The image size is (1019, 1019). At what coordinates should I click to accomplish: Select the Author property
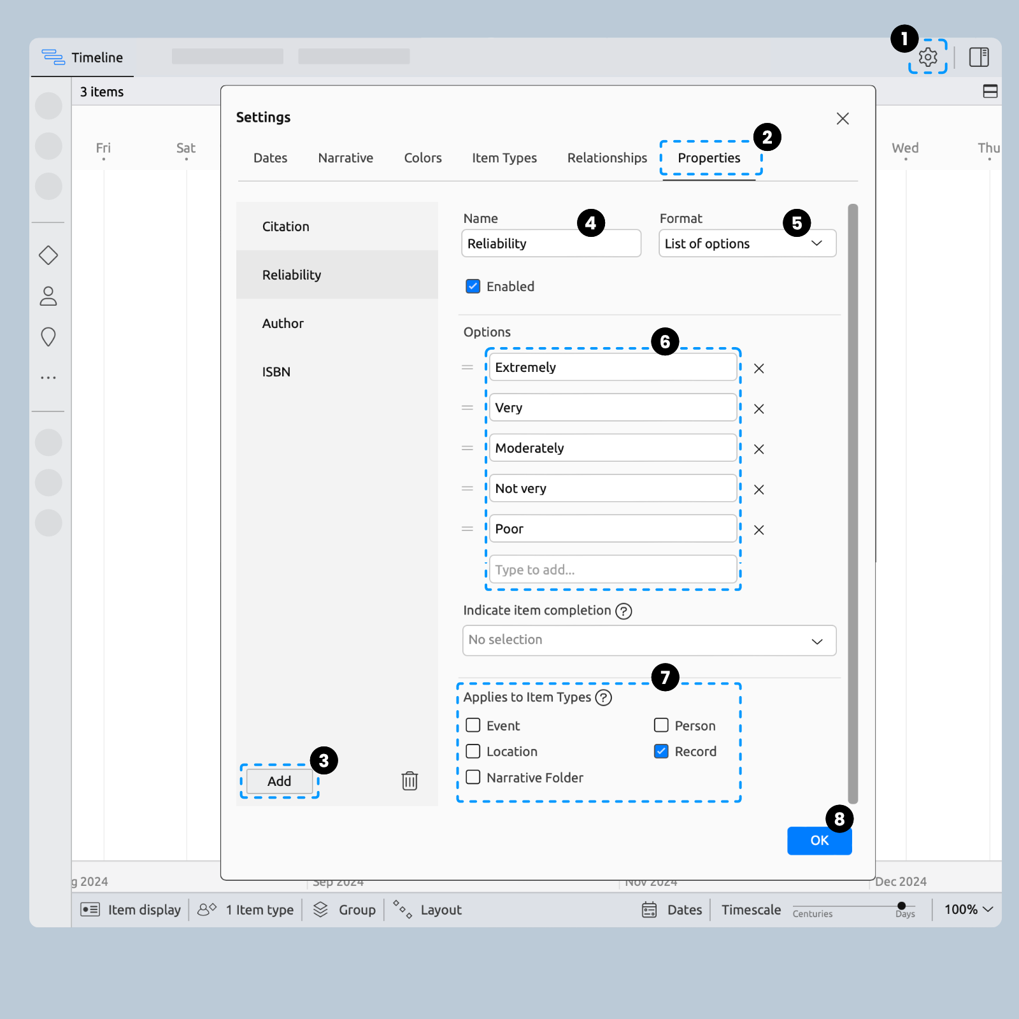pyautogui.click(x=337, y=324)
